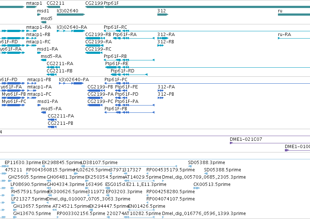This screenshot has width=310, height=219.
Task: Select the ru-RA transcript label
Action: coord(285,35)
